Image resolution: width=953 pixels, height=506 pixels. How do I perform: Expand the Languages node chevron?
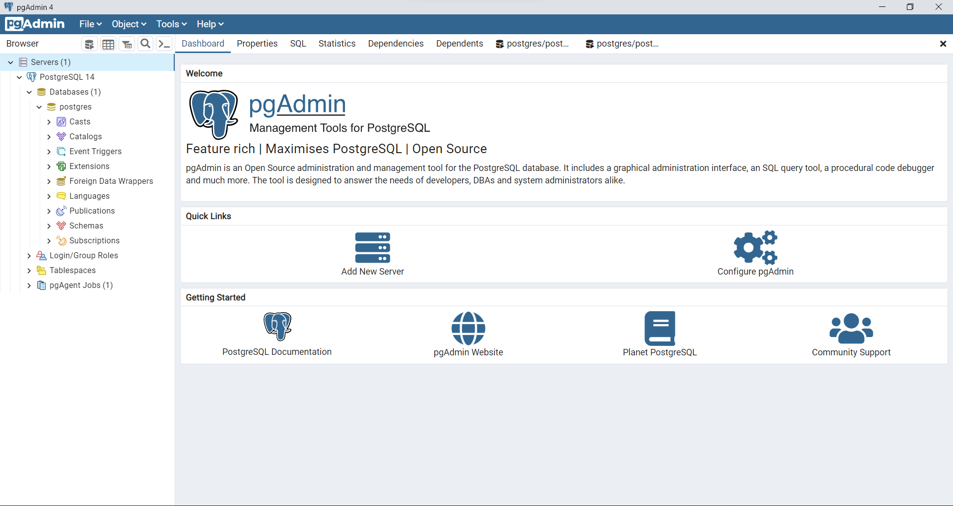tap(49, 196)
